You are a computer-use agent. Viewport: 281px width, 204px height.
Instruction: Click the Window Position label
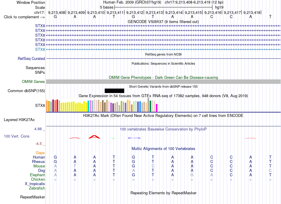31,2
